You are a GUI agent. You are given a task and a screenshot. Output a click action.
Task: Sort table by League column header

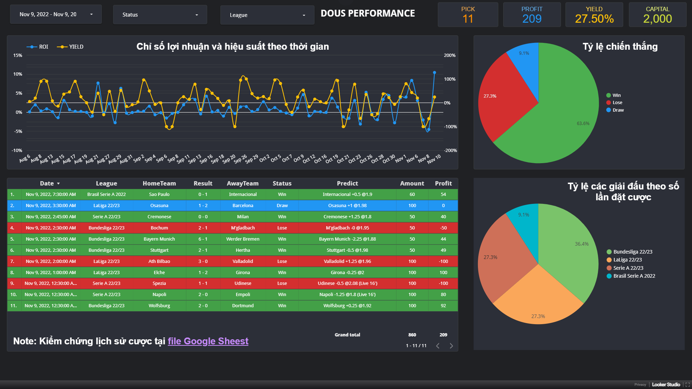(106, 183)
